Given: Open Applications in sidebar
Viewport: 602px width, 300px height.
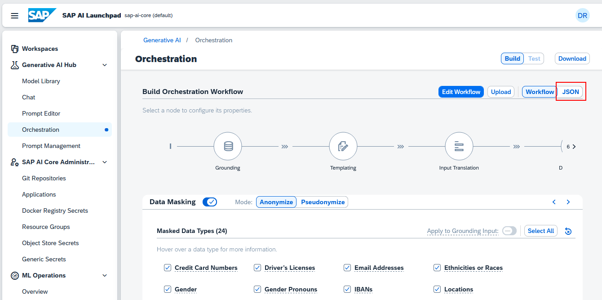Looking at the screenshot, I should pyautogui.click(x=60, y=194).
